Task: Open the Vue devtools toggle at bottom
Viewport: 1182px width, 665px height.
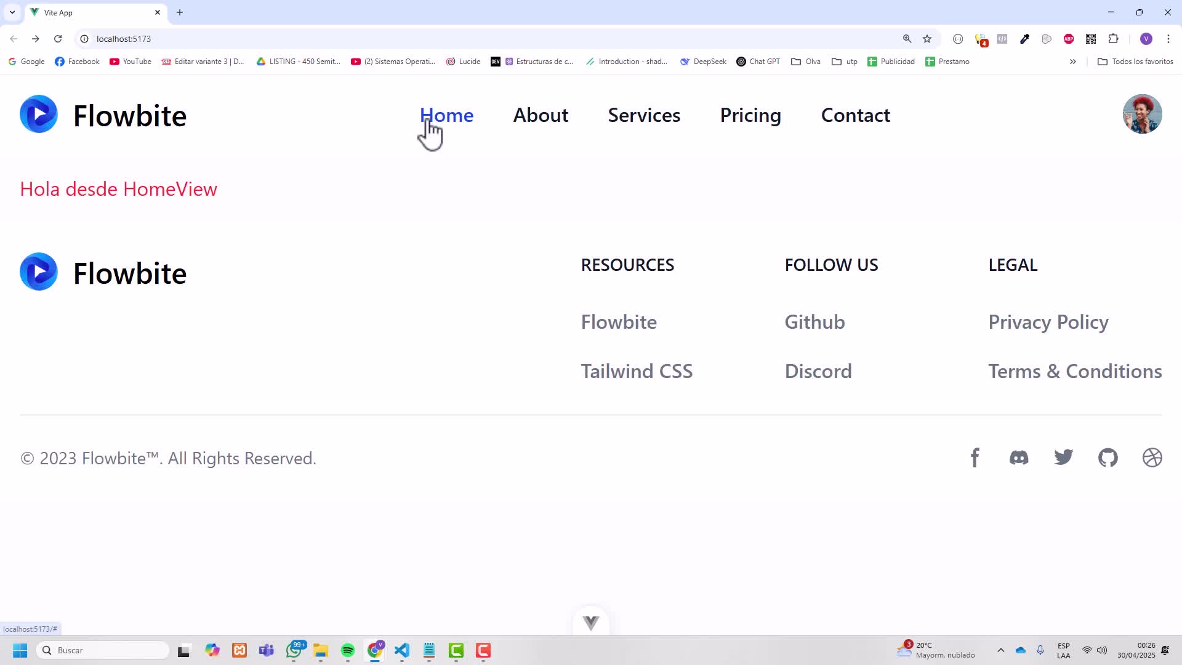Action: click(x=591, y=623)
